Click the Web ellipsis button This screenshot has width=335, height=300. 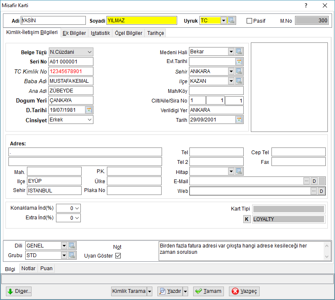[314, 191]
